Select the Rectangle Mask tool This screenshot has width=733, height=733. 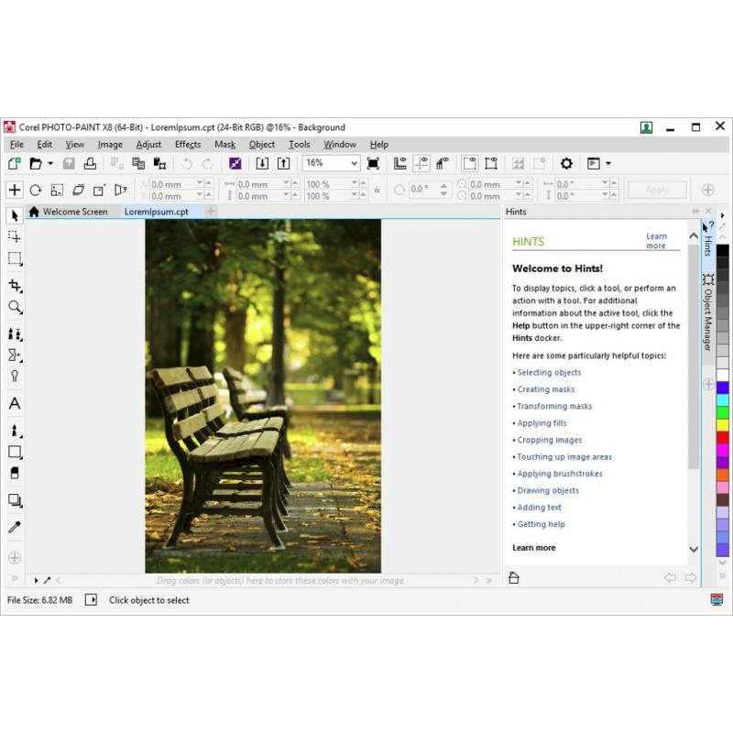[15, 259]
